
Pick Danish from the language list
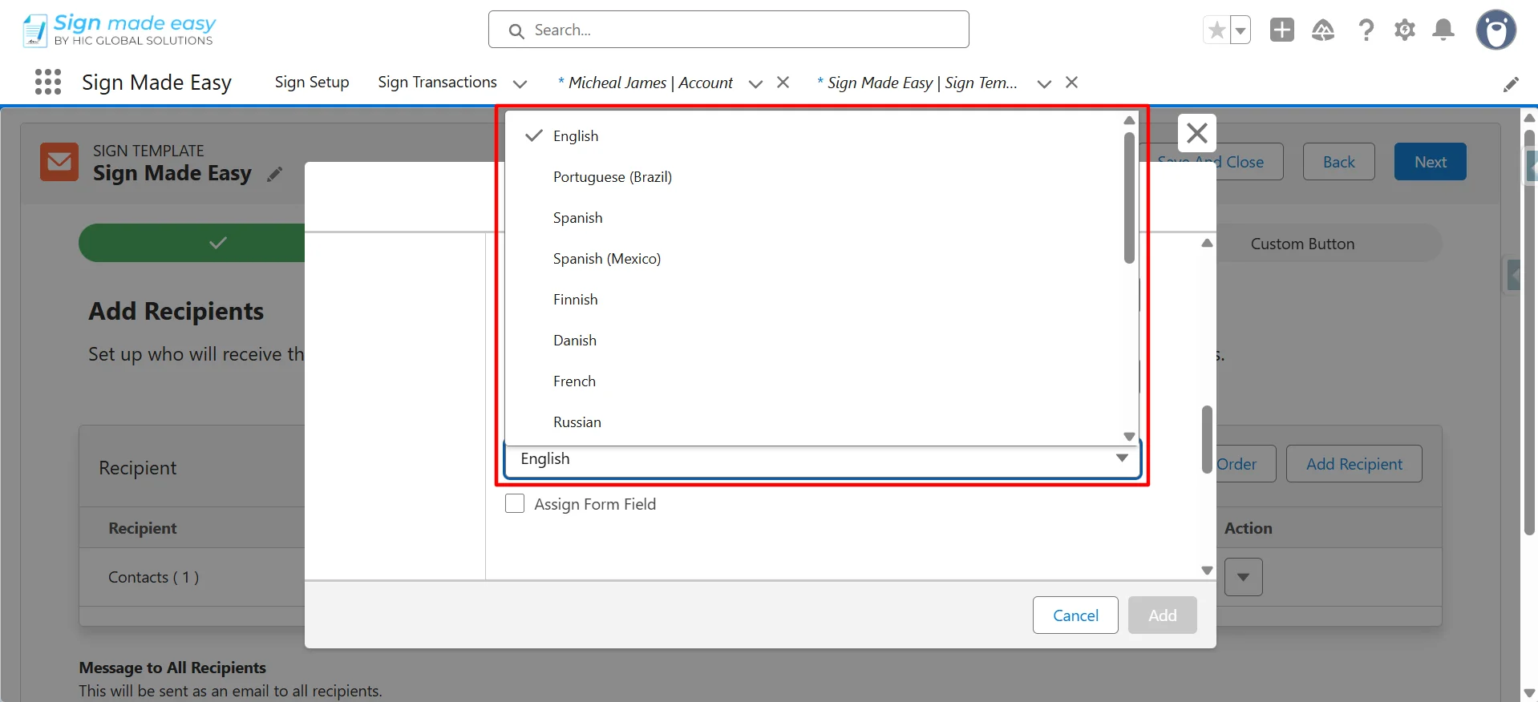coord(813,340)
